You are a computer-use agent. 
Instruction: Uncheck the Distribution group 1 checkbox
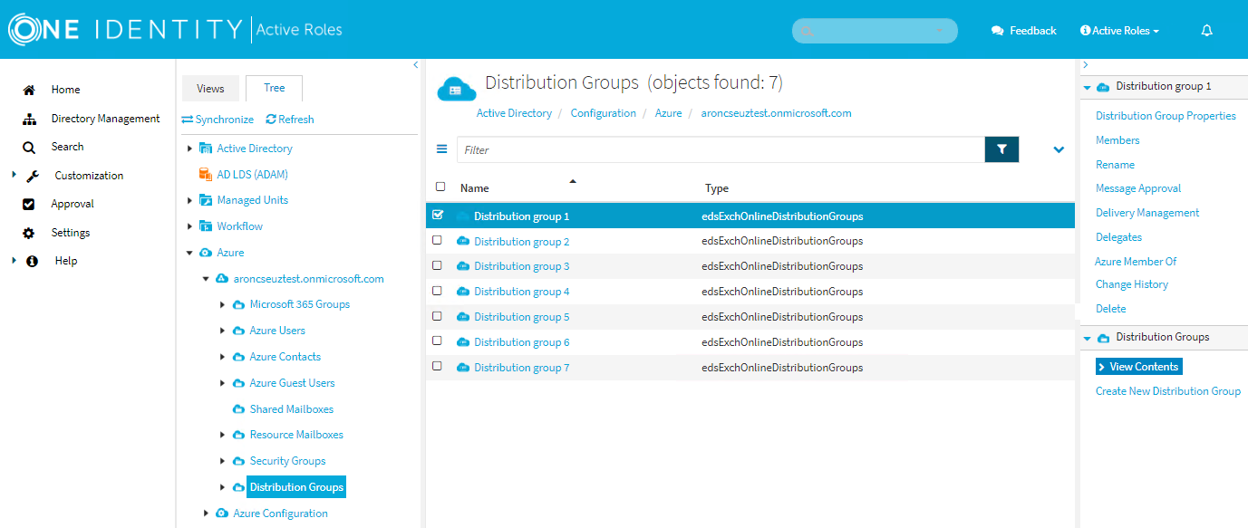438,215
